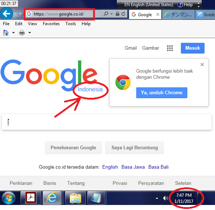The image size is (215, 210).
Task: Click the volume speaker tray icon
Action: [165, 198]
